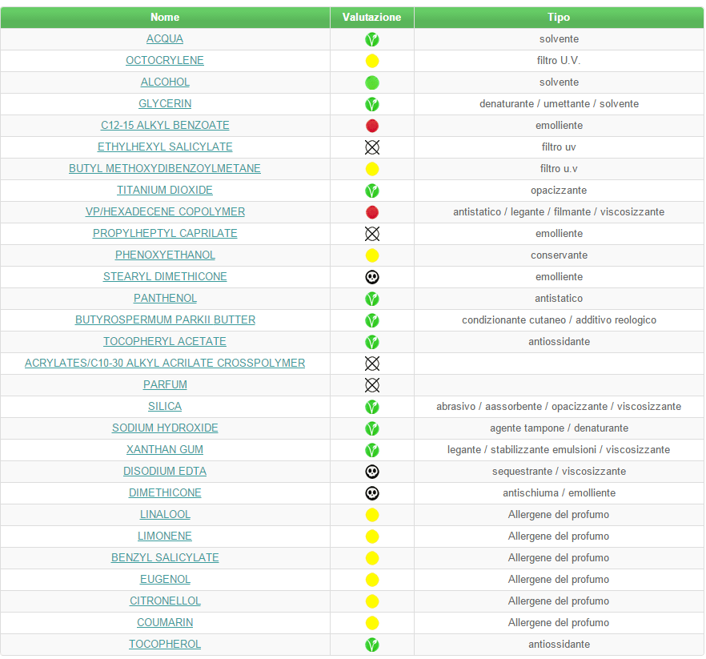Click the green leaf icon for TOCOPHEROL
The height and width of the screenshot is (659, 706).
371,645
